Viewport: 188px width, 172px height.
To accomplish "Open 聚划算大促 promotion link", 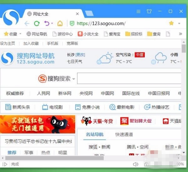I will (136, 121).
